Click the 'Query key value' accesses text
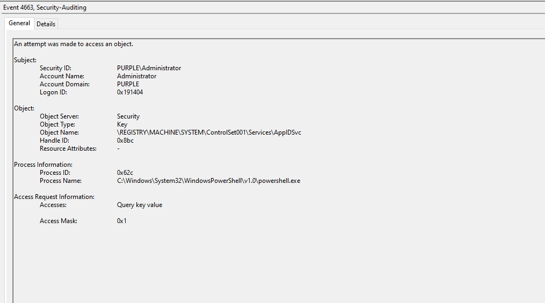The image size is (545, 303). (140, 205)
